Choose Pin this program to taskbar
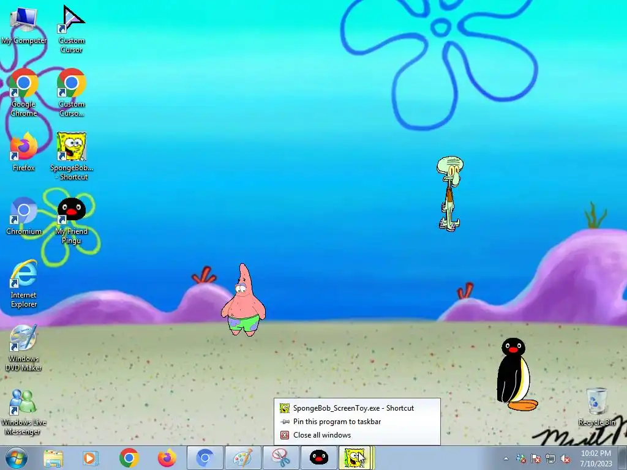627x470 pixels. coord(357,422)
